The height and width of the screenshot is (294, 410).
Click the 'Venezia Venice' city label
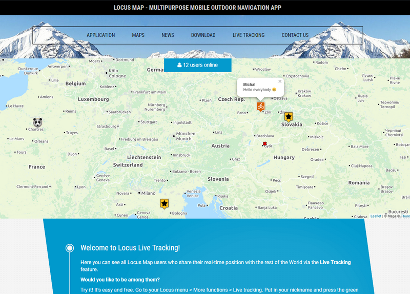click(x=194, y=194)
